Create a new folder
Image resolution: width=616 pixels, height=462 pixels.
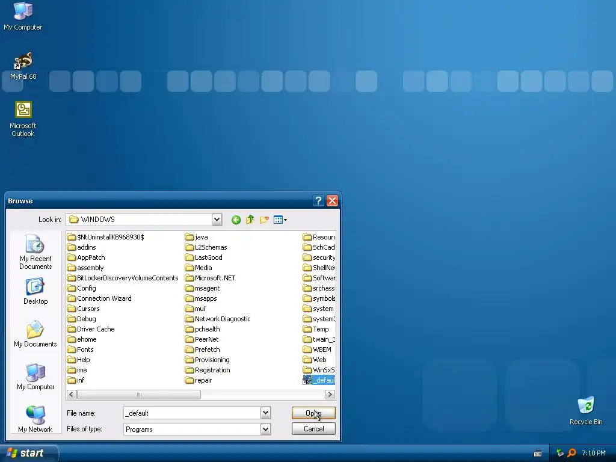tap(264, 220)
